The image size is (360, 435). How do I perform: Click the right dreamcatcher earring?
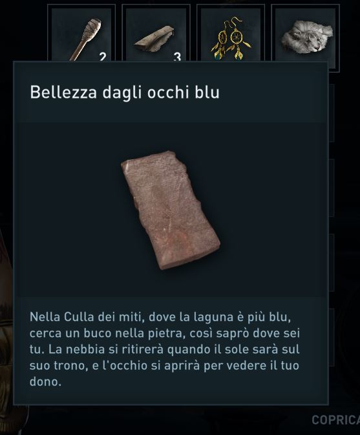tap(238, 39)
